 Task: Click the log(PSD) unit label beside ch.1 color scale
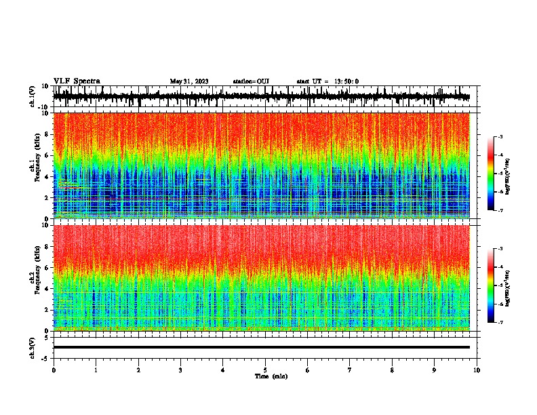(508, 176)
